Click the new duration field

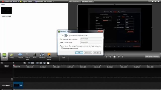[x=91, y=42]
